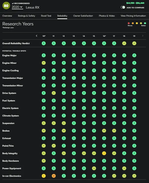Image resolution: width=149 pixels, height=183 pixels.
Task: Show later years with right chevron
Action: 143,36
